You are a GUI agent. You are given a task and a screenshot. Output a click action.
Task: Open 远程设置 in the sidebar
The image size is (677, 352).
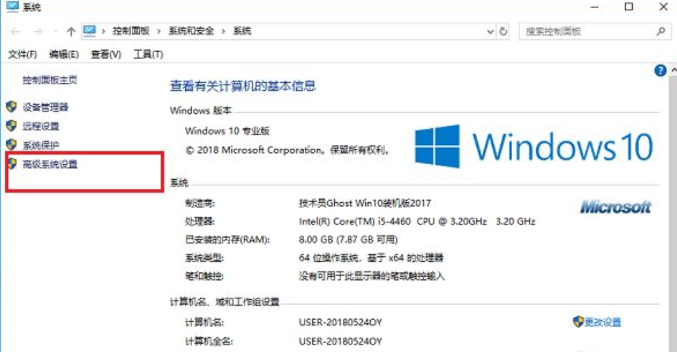point(41,126)
